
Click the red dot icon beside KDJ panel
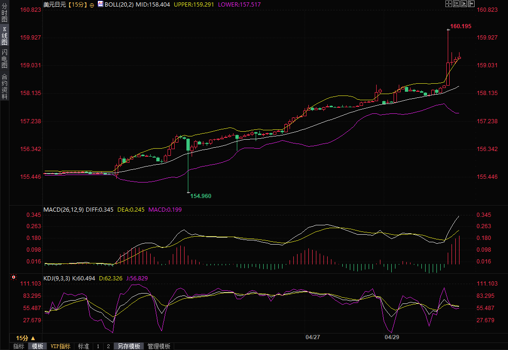pyautogui.click(x=14, y=277)
